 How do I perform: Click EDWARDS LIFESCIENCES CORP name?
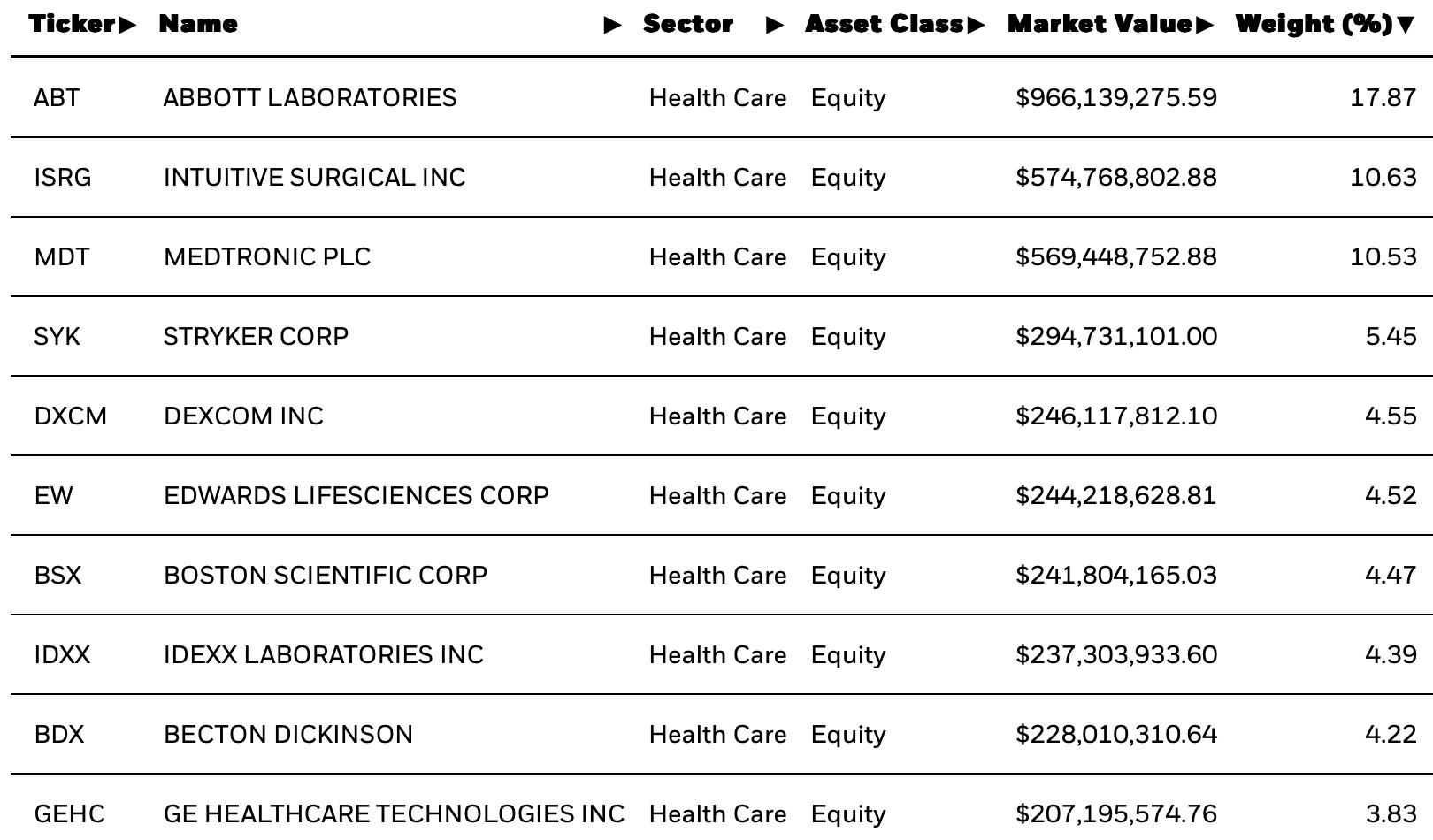tap(356, 495)
